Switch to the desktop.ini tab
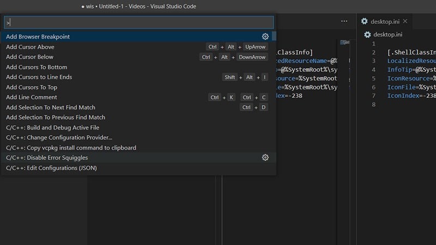 pos(385,21)
